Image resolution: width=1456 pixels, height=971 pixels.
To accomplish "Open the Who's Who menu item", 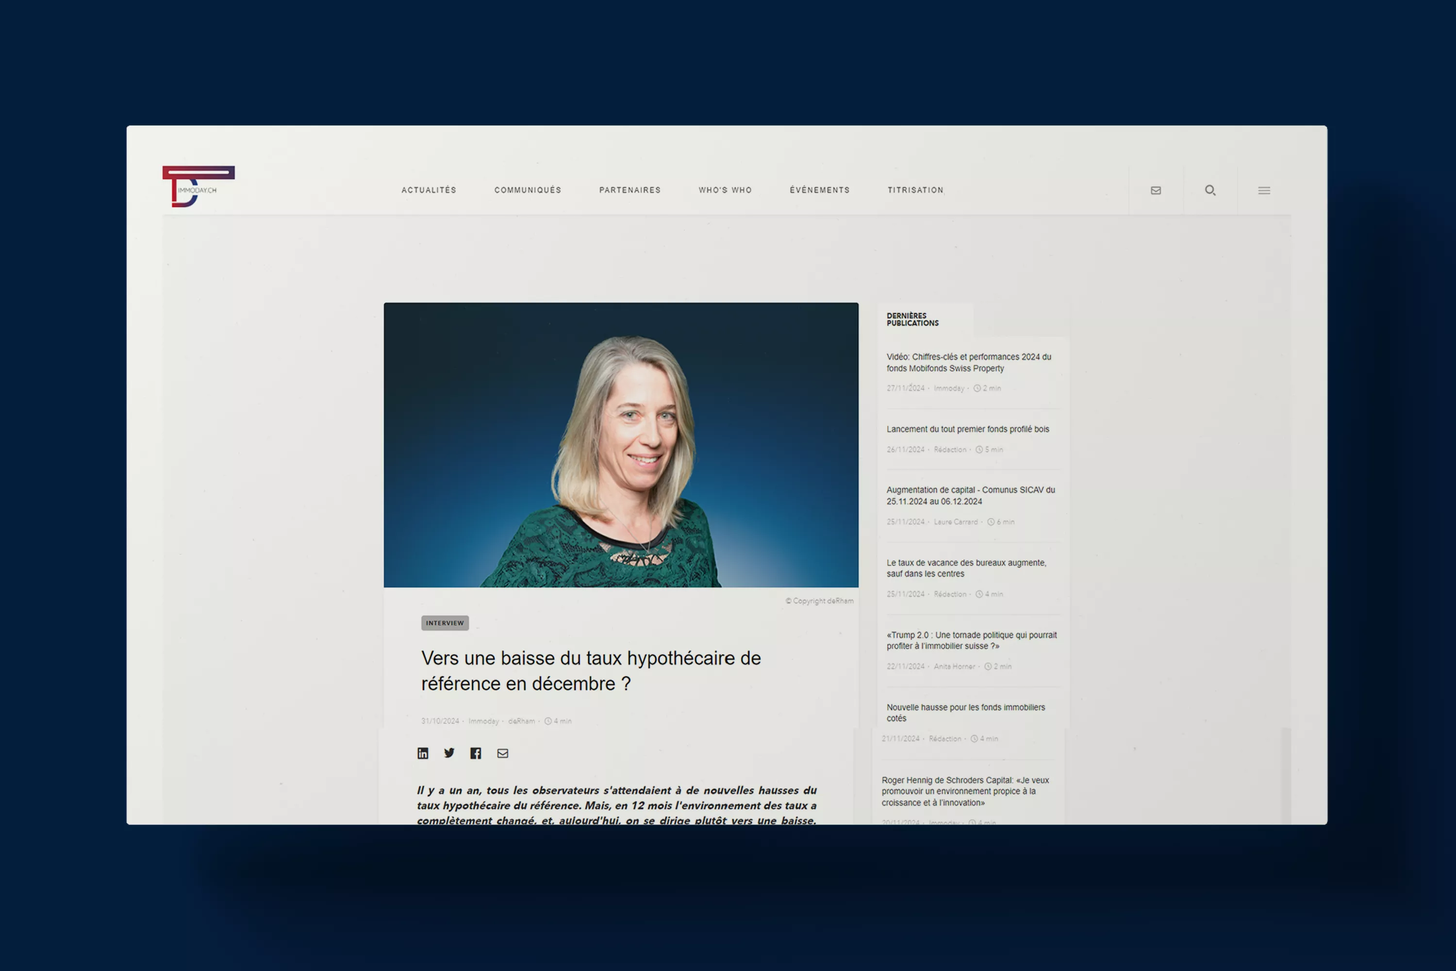I will [x=726, y=190].
